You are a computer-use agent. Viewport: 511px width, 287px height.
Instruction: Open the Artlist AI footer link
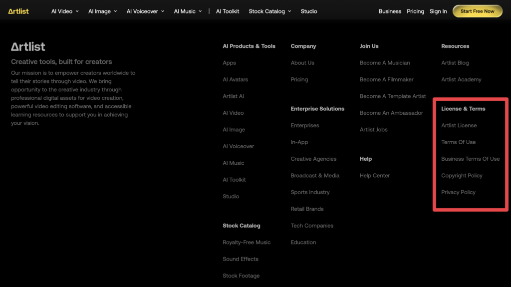(x=233, y=96)
